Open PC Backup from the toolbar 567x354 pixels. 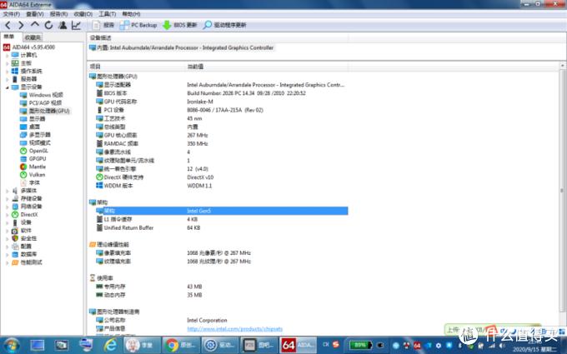138,25
